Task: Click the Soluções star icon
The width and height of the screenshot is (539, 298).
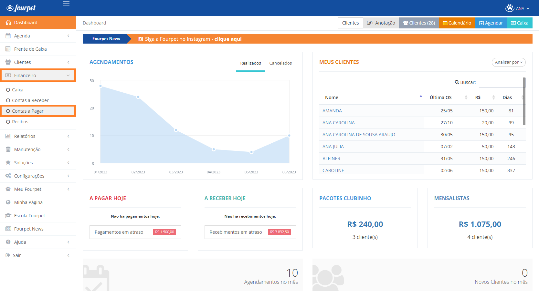Action: [x=8, y=163]
